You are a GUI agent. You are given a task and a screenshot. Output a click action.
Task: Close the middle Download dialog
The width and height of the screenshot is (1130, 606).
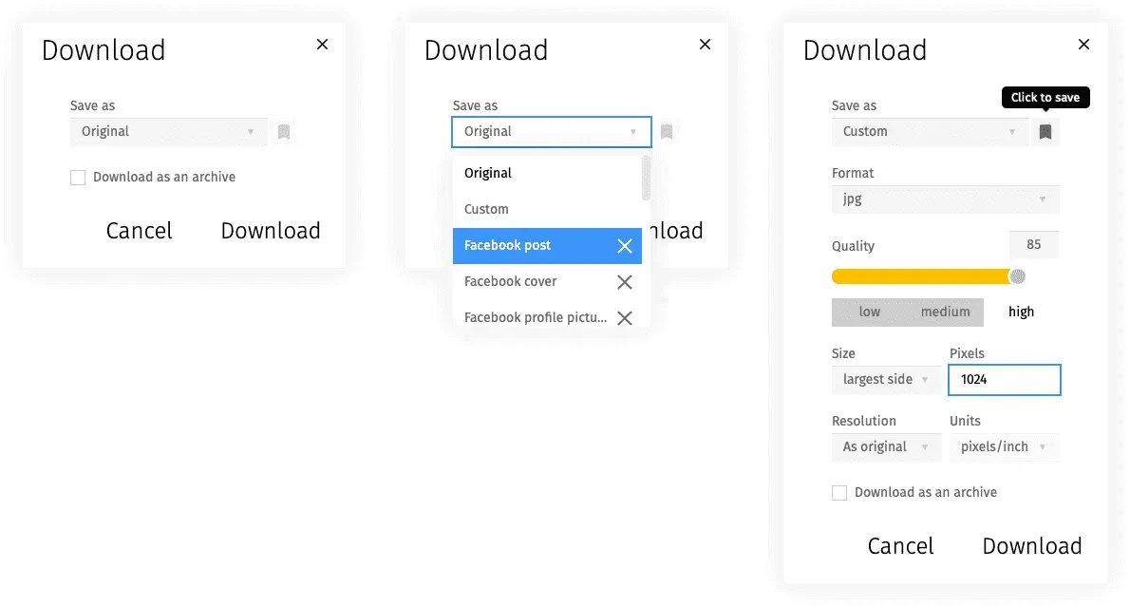point(705,45)
